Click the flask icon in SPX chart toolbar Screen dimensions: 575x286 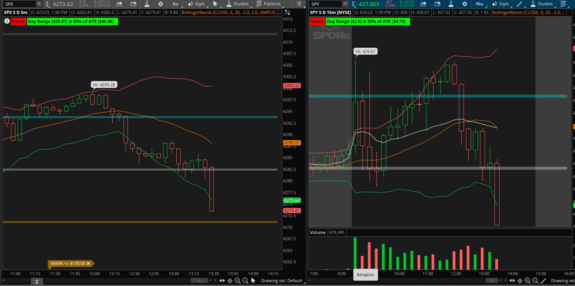coord(146,4)
